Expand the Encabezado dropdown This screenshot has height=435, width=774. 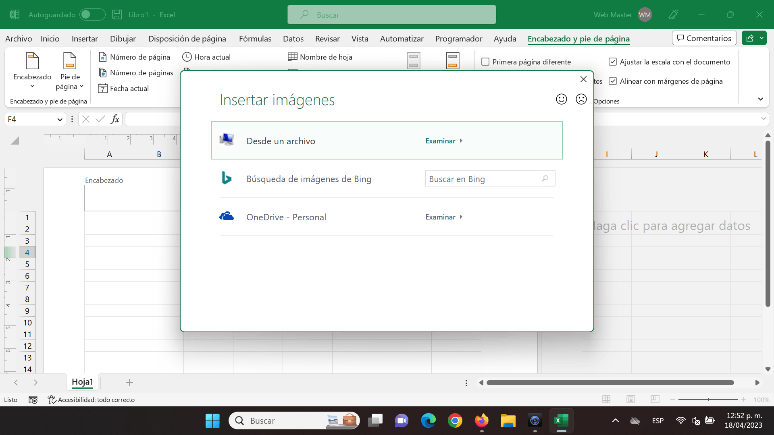32,86
